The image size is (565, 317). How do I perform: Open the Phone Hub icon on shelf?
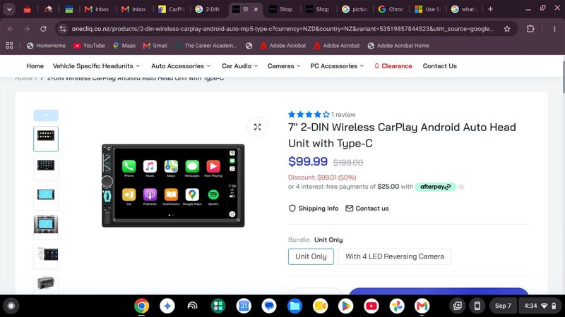click(x=477, y=306)
